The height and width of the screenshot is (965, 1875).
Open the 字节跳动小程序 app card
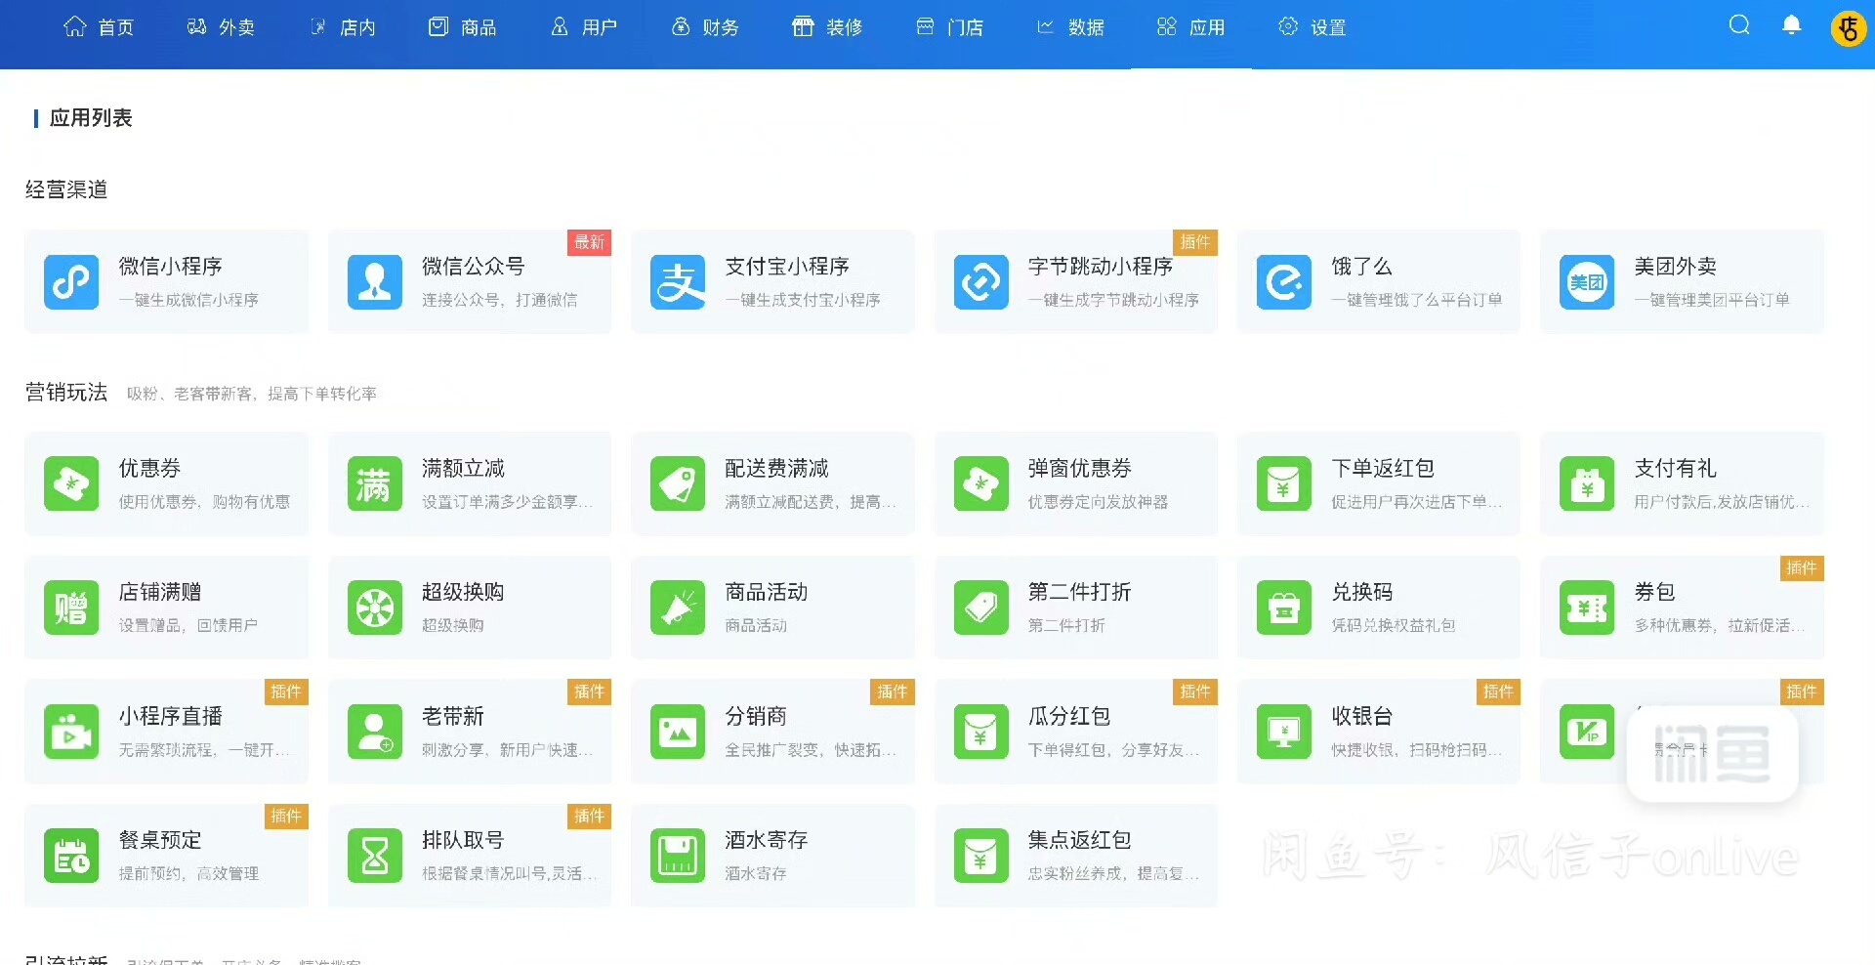pyautogui.click(x=1075, y=282)
